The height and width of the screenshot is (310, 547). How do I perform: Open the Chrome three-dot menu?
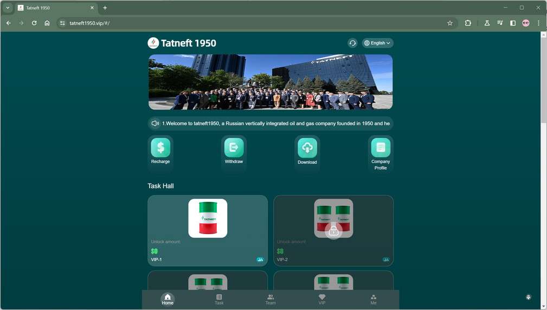pyautogui.click(x=539, y=23)
